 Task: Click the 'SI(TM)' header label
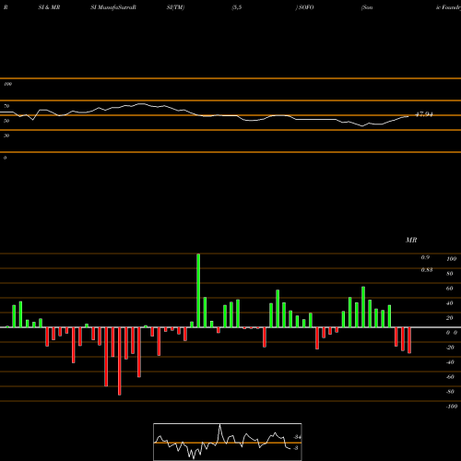point(175,7)
